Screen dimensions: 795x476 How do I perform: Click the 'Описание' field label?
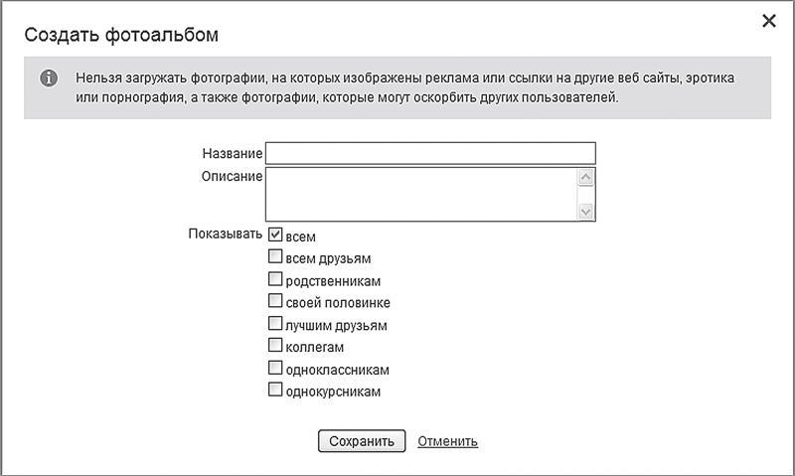[x=232, y=177]
